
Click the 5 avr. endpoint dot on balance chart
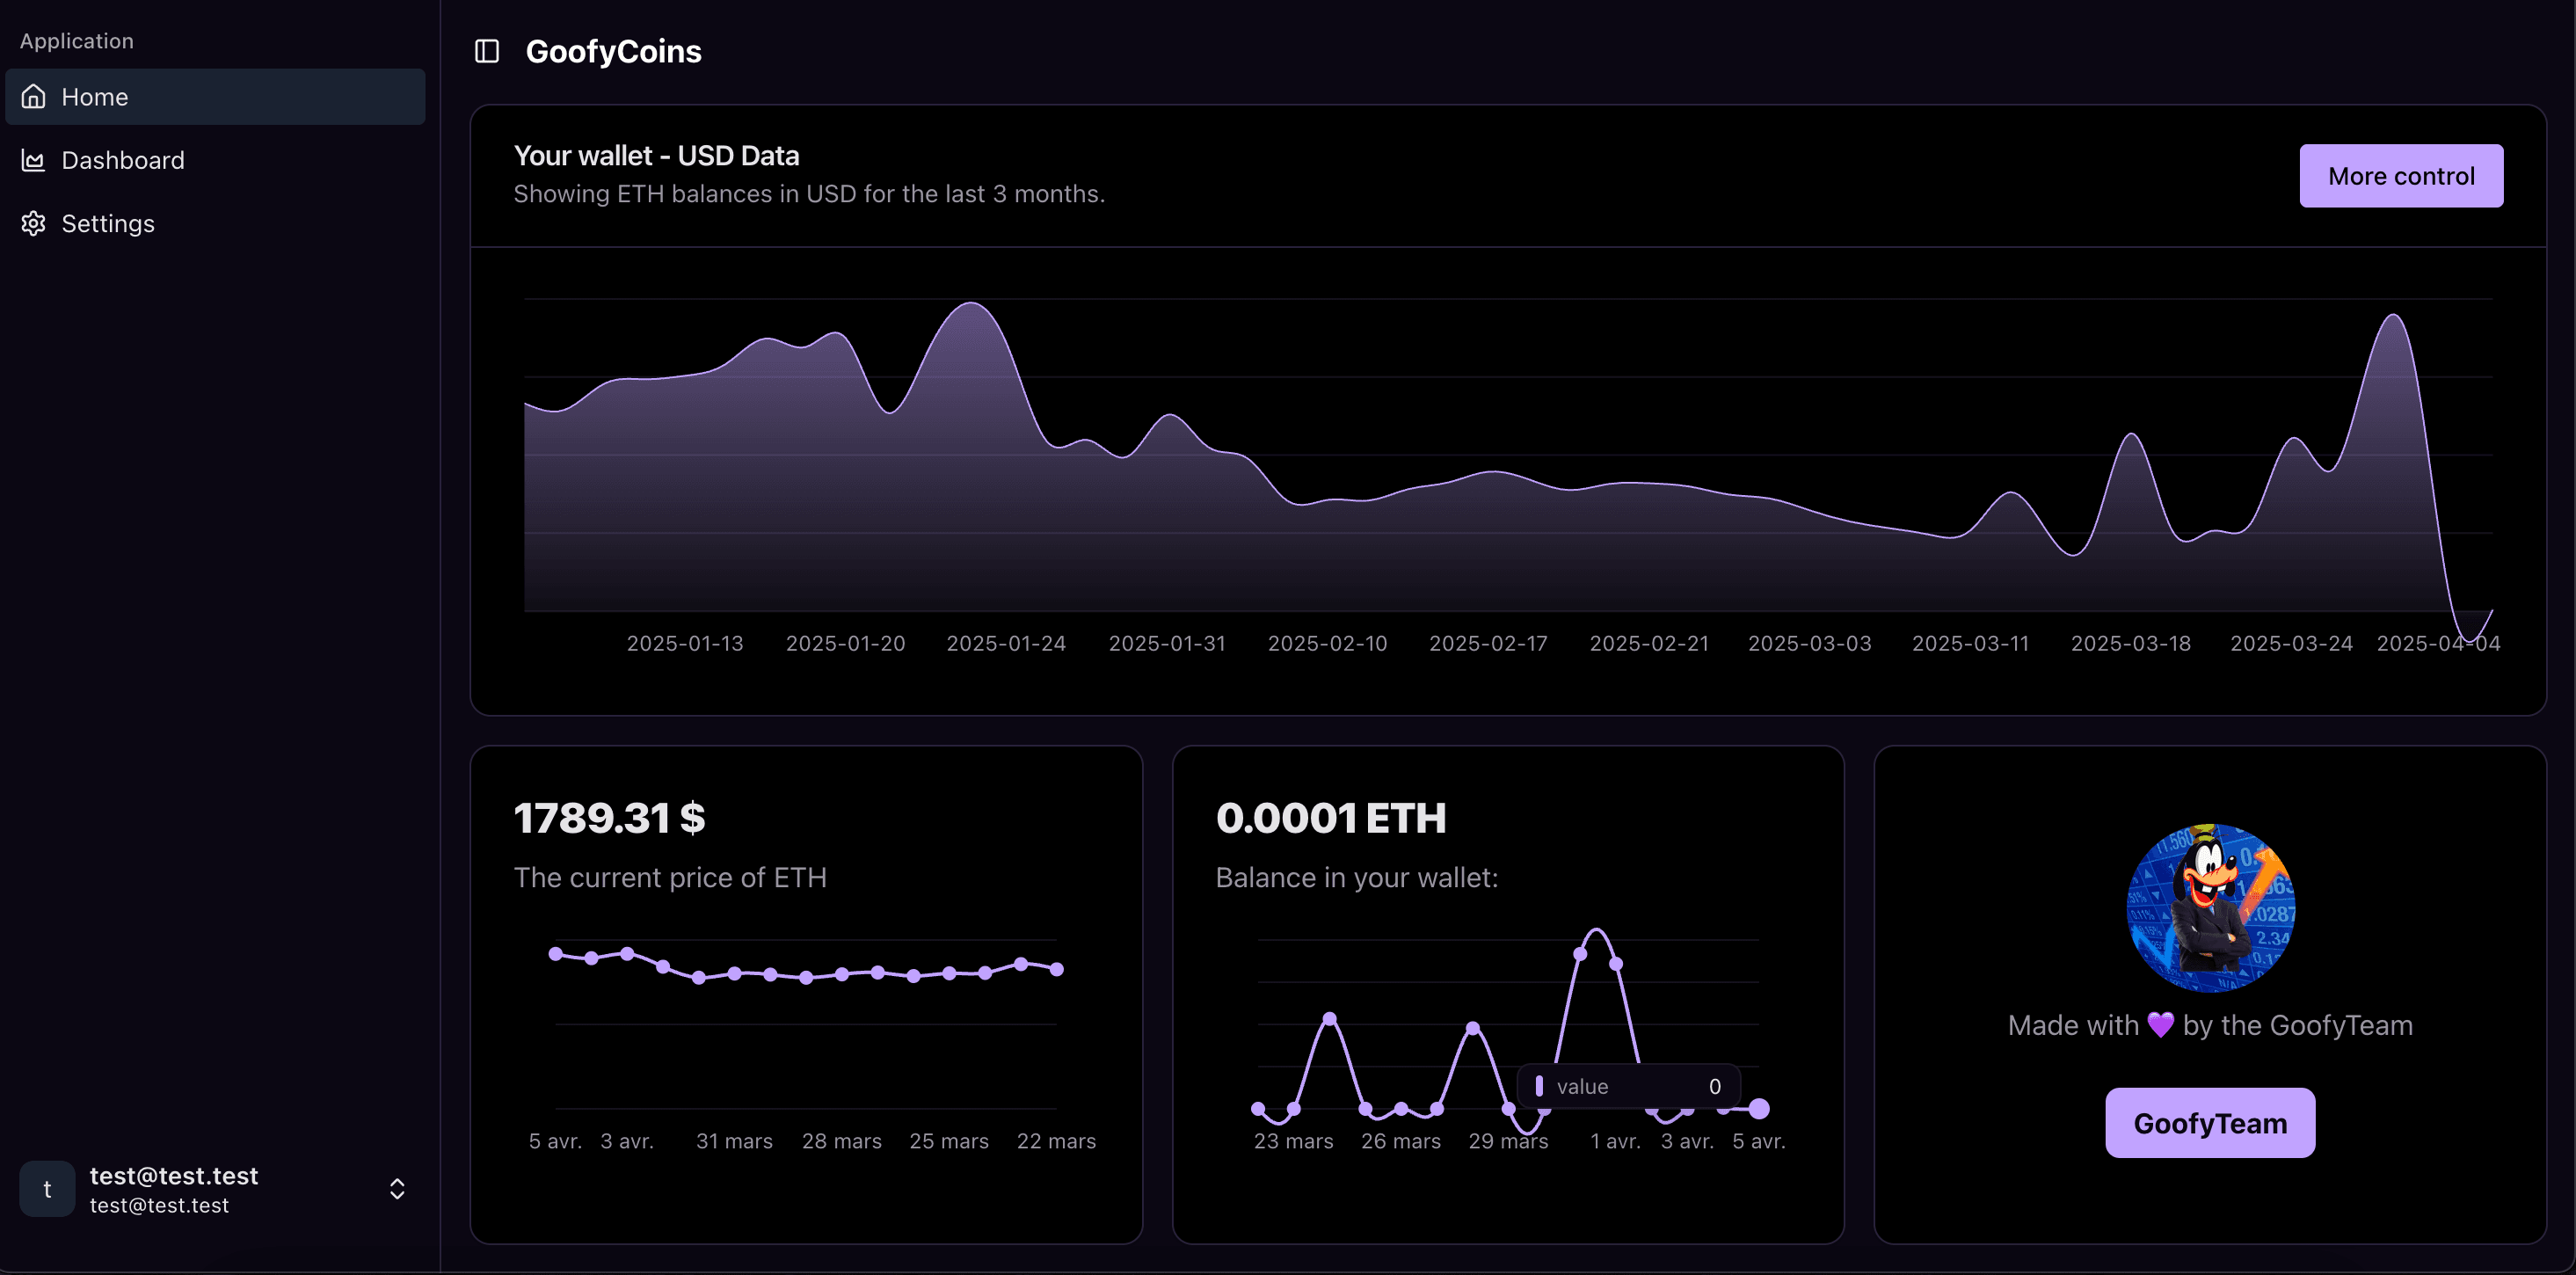click(x=1759, y=1108)
